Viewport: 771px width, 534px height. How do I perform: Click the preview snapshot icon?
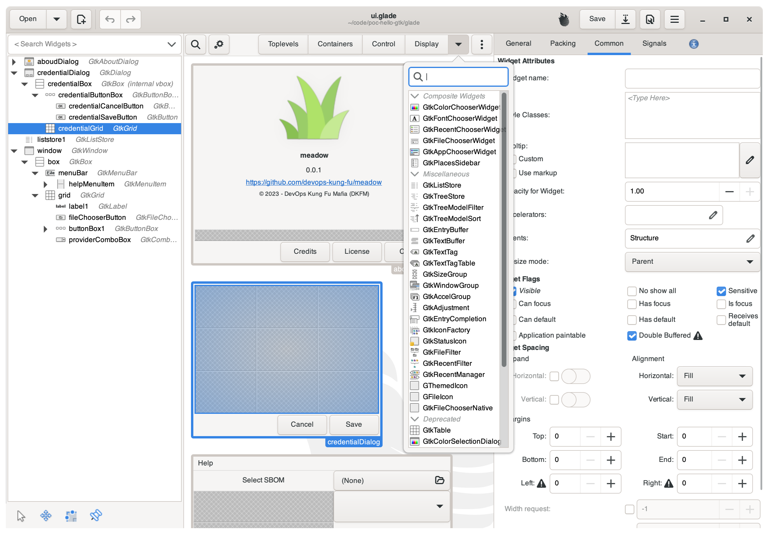point(650,19)
